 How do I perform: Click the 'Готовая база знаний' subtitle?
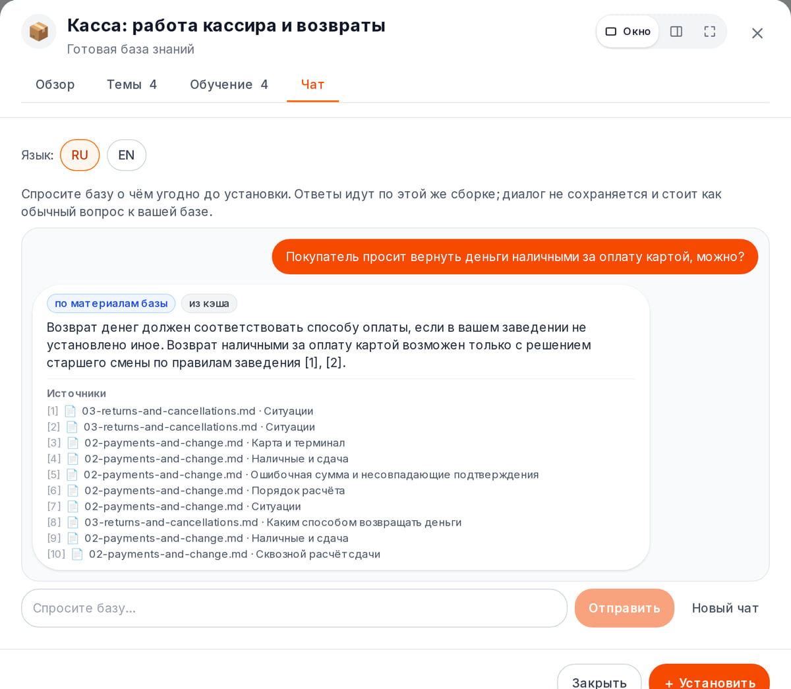click(131, 49)
